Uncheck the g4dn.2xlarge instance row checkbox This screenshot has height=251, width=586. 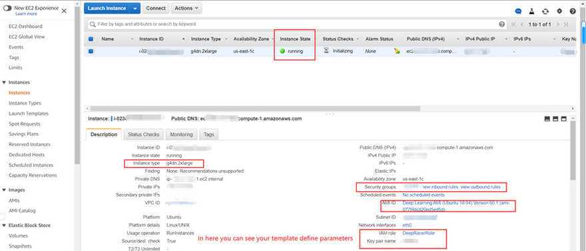coord(91,51)
